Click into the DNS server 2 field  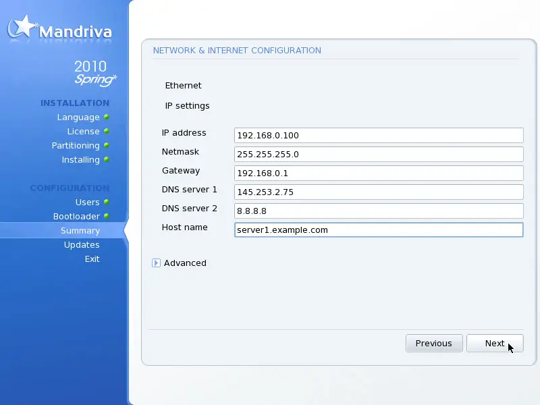click(379, 211)
